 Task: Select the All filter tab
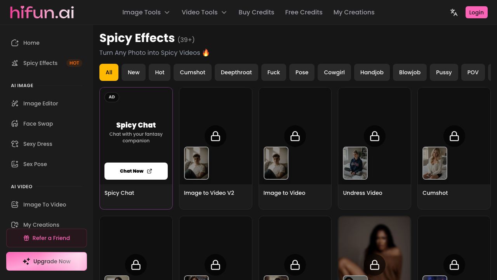(109, 72)
